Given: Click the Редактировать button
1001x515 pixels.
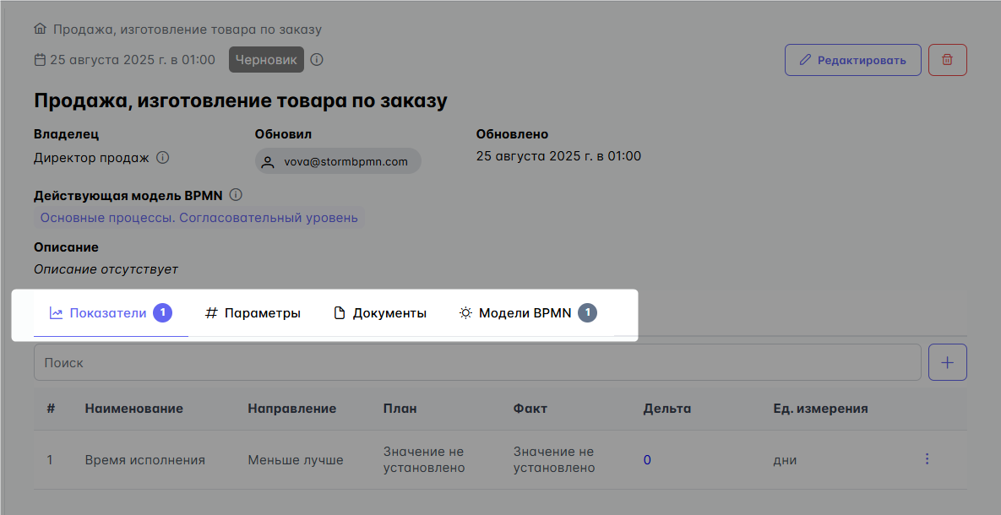Looking at the screenshot, I should coord(852,60).
